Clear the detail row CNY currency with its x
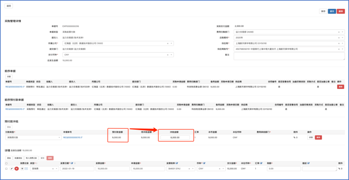 click(x=220, y=169)
